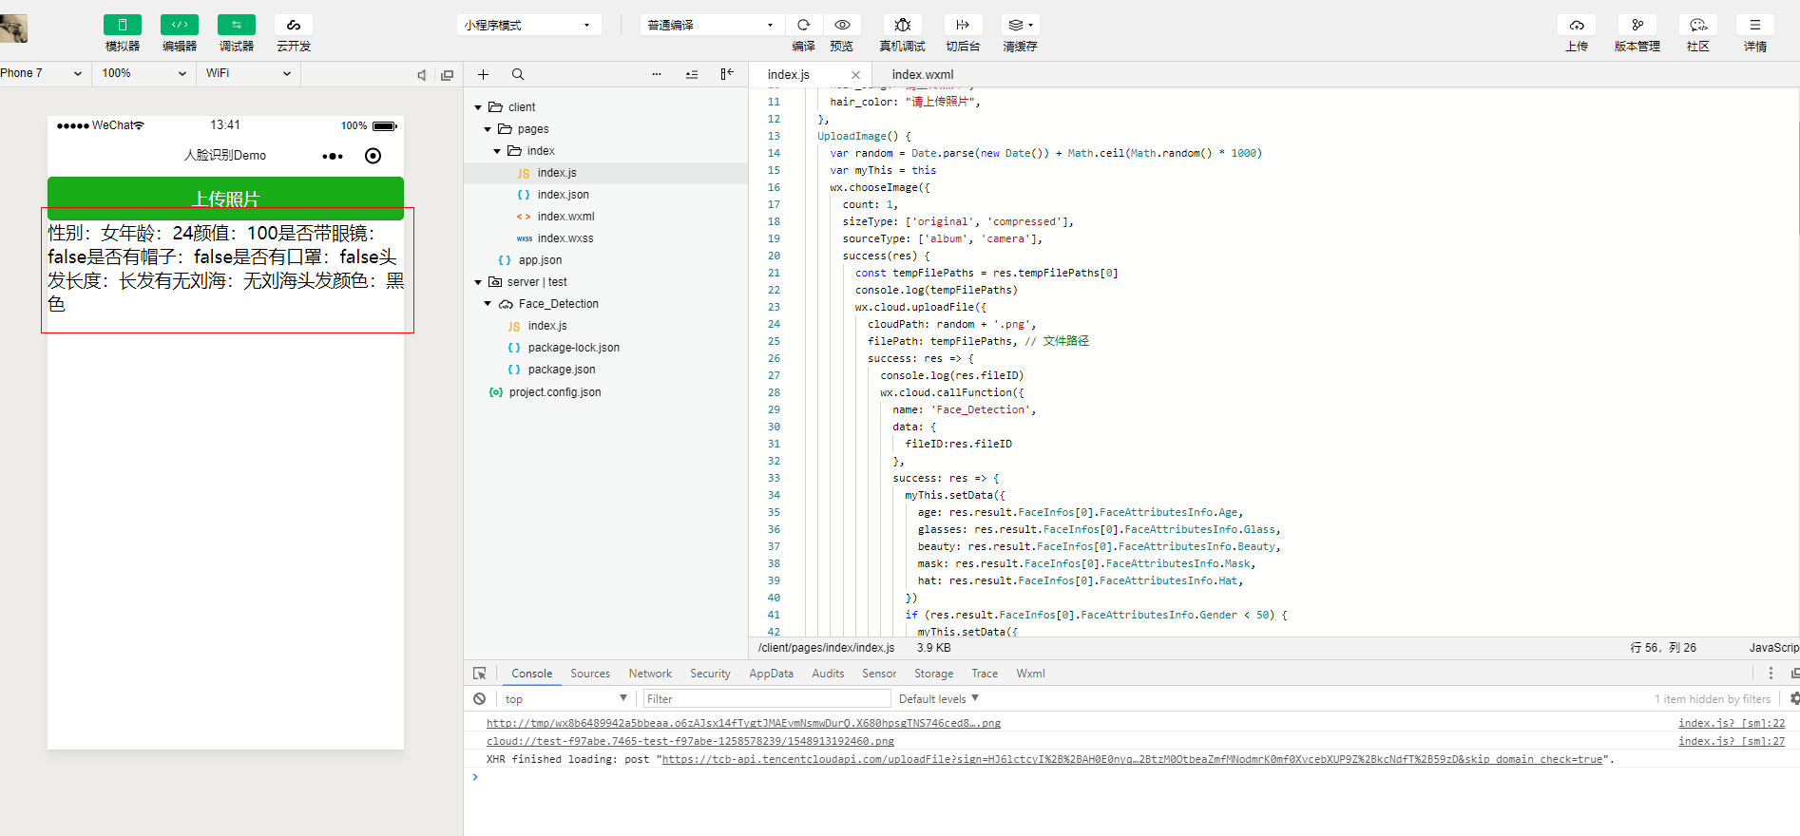Toggle the Debugger panel button
1800x836 pixels.
tap(237, 25)
